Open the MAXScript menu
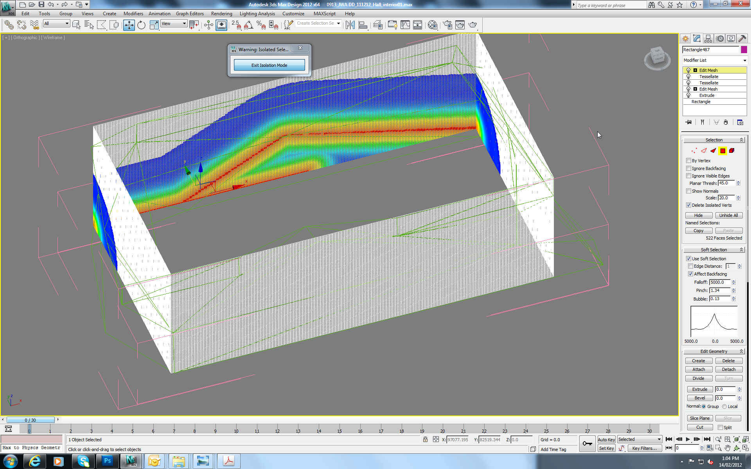The image size is (751, 469). (x=324, y=14)
